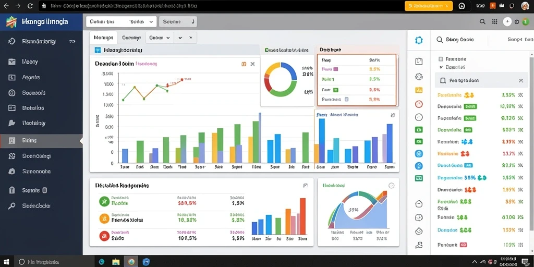Select the highlighted Bisins item in left sidebar
The width and height of the screenshot is (534, 267).
[41, 140]
